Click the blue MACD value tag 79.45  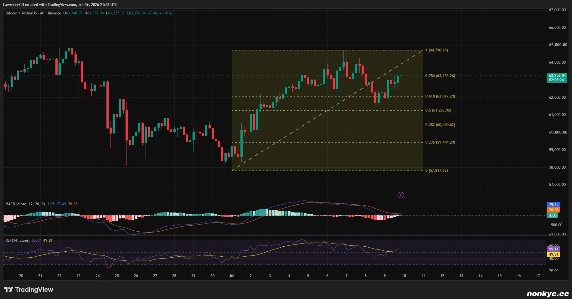[x=553, y=205]
